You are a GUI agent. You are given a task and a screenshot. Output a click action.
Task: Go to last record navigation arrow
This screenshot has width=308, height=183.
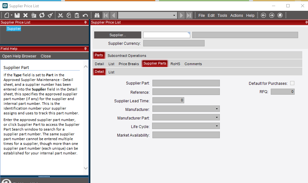[189, 15]
